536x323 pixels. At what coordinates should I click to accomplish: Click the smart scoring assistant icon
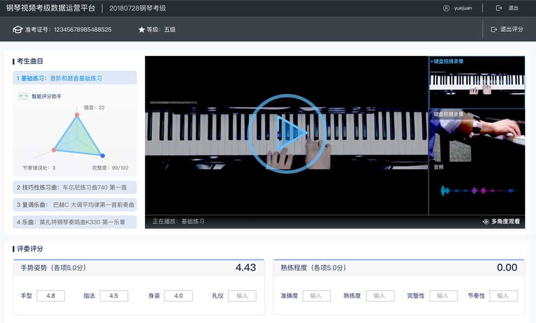(x=24, y=96)
